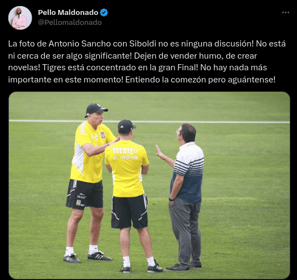Click the TECATE logo on yellow shirt
This screenshot has width=297, height=280.
125,151
